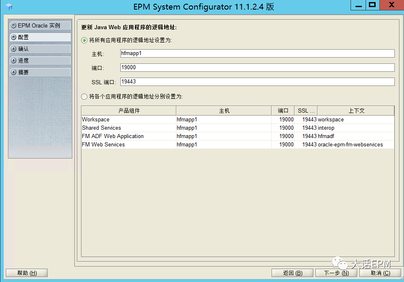Click the 帮助 (H) button

pos(27,273)
